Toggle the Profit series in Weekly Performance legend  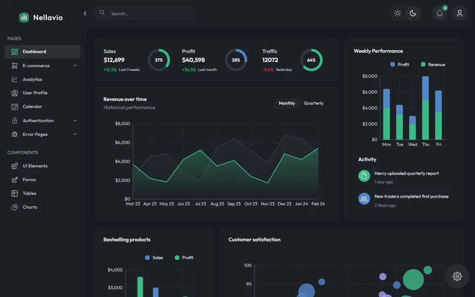pos(400,65)
